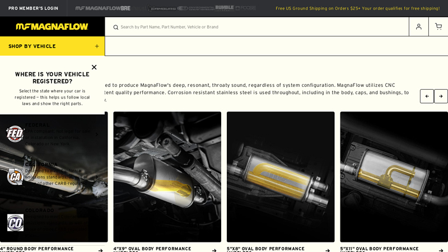
Task: Click the free US ground shipping notice
Action: pyautogui.click(x=358, y=8)
